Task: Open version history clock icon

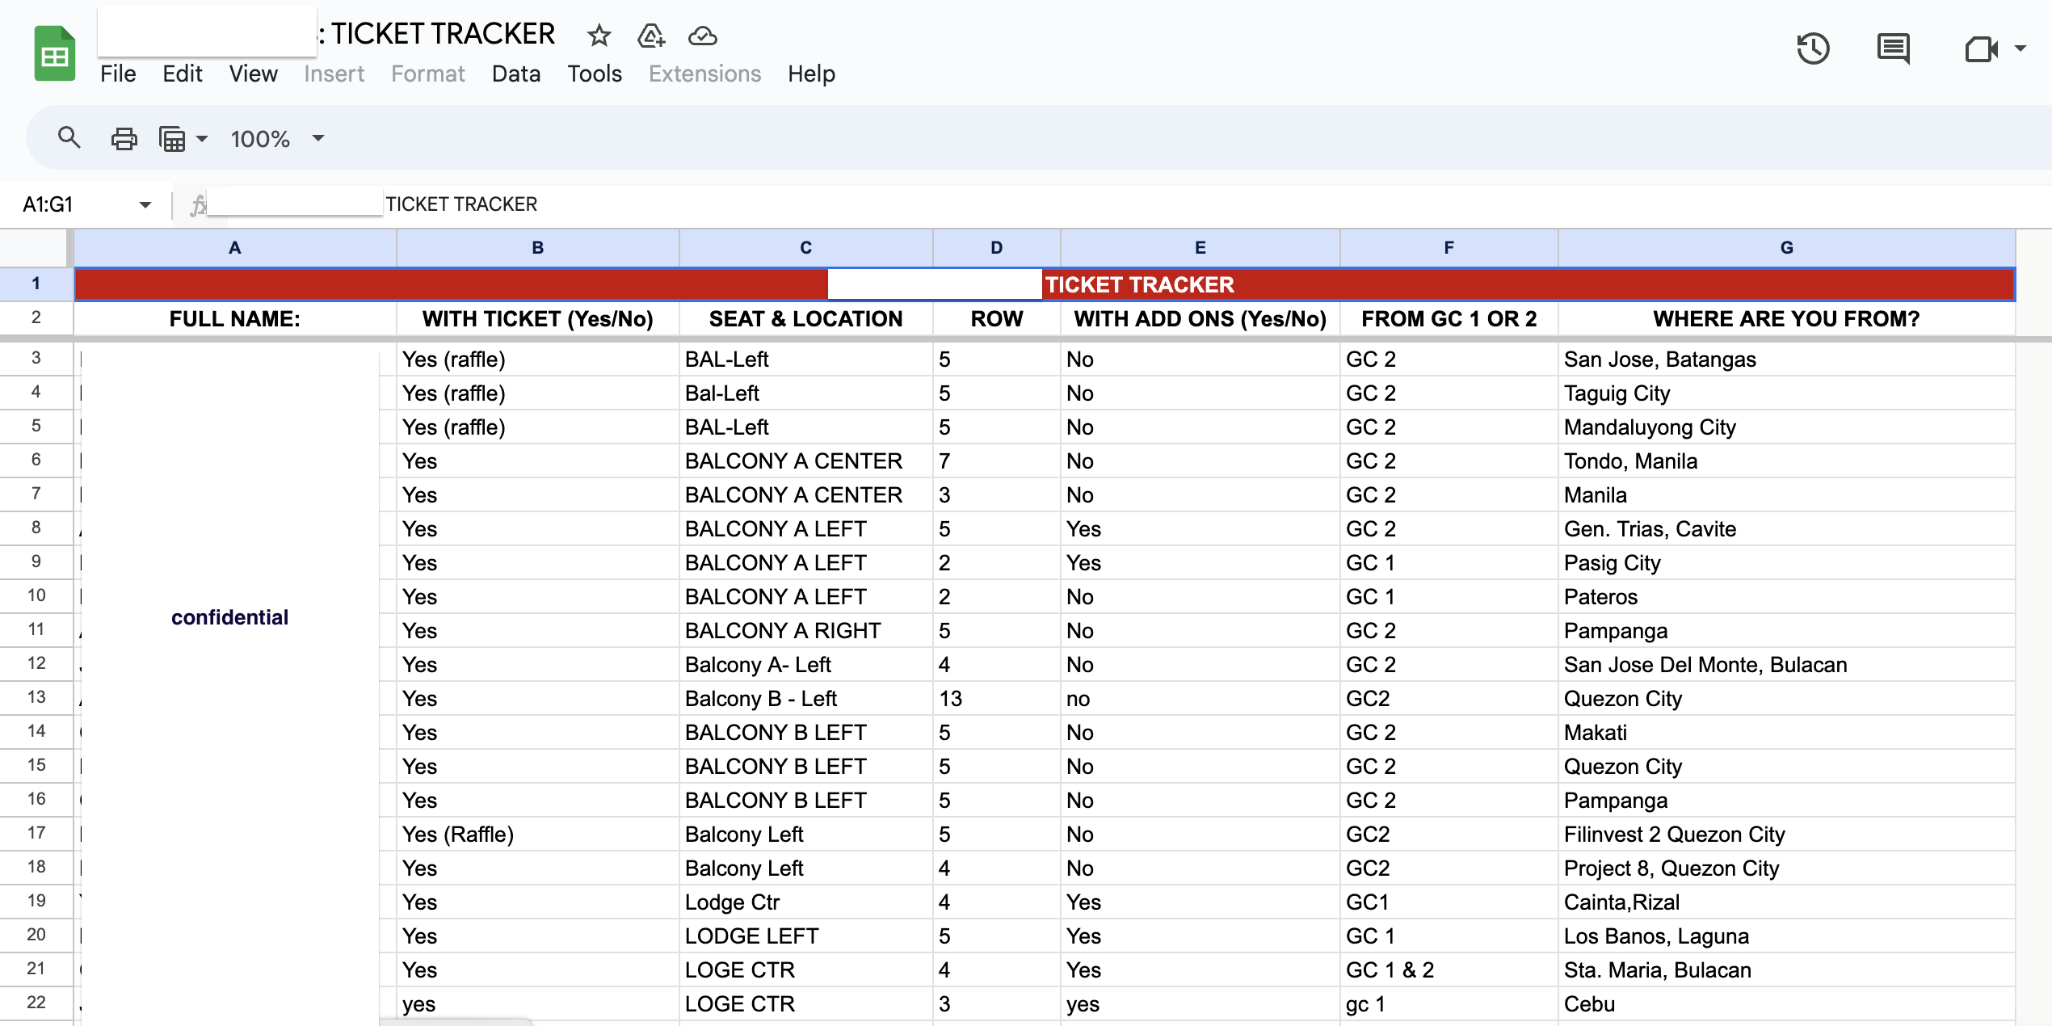Action: tap(1814, 48)
